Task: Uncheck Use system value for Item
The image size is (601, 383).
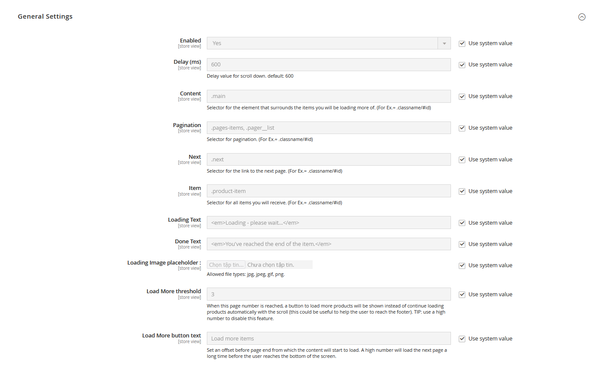Action: 462,191
